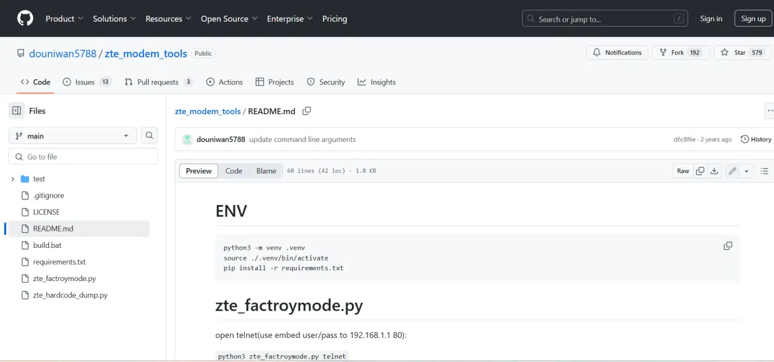Click Search or jump to field
774x362 pixels.
[x=605, y=19]
